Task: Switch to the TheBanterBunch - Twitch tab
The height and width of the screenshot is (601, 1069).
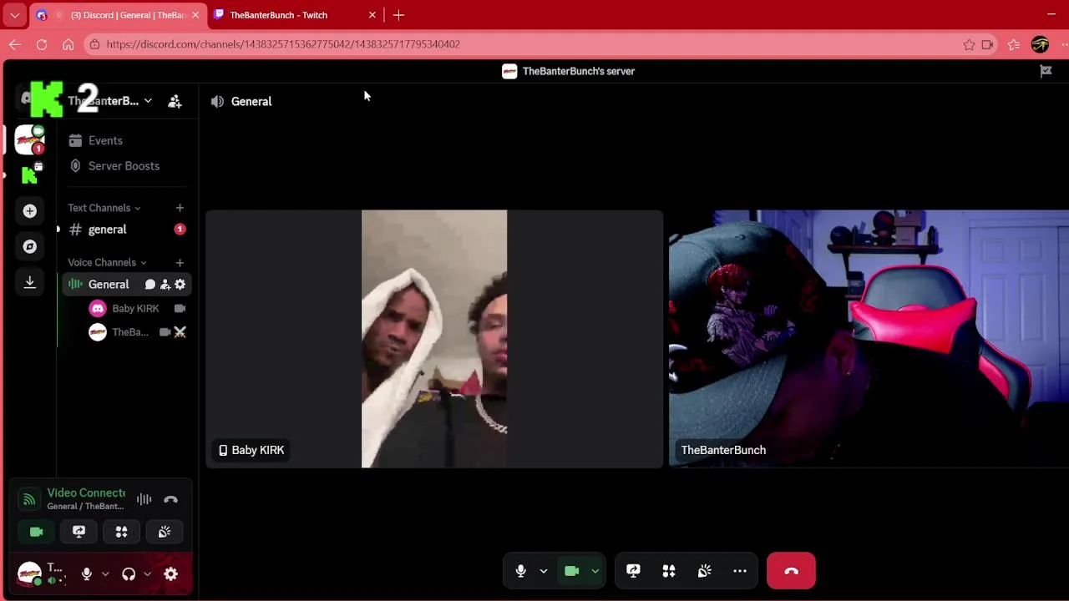Action: click(x=294, y=15)
